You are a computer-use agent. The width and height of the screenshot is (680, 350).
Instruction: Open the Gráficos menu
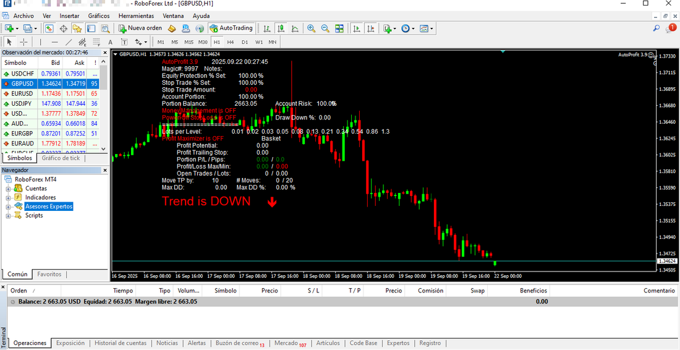pos(99,15)
